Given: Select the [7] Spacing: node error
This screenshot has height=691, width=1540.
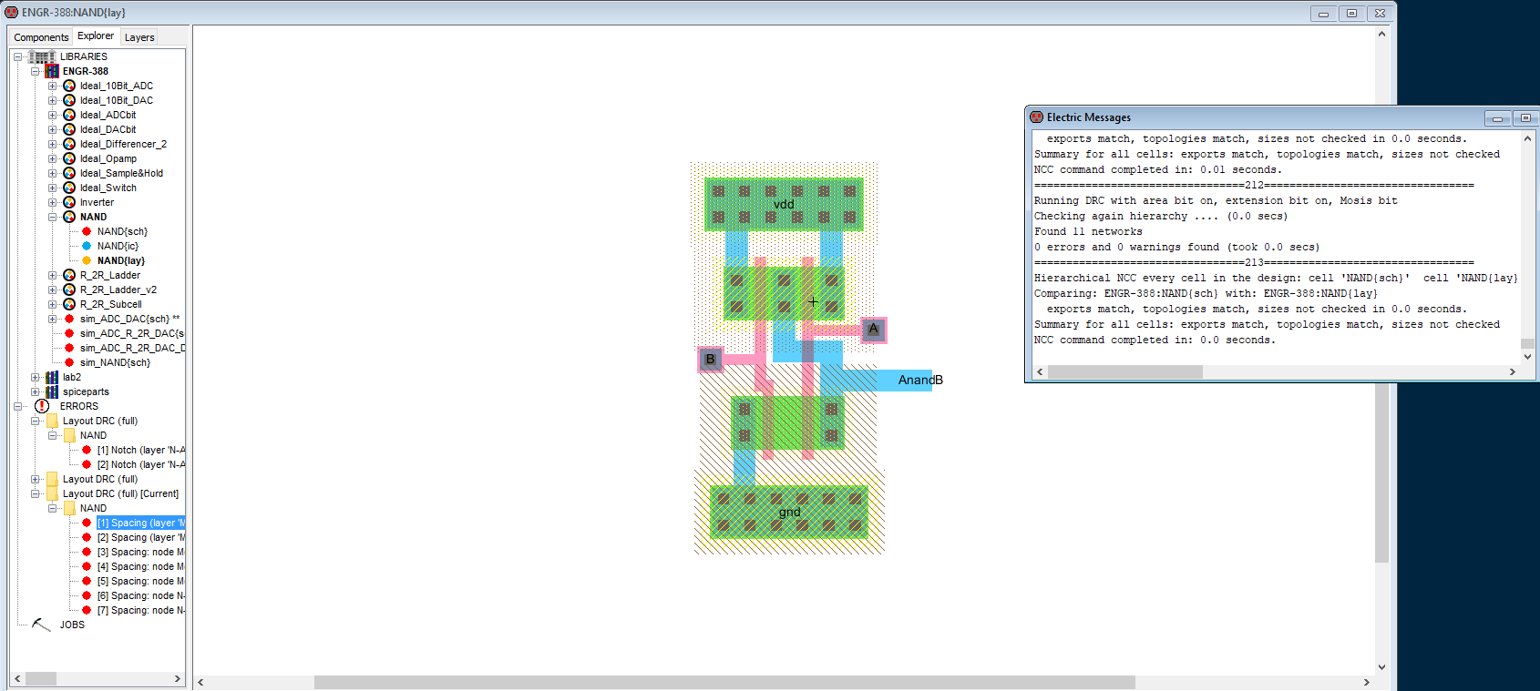Looking at the screenshot, I should click(140, 610).
